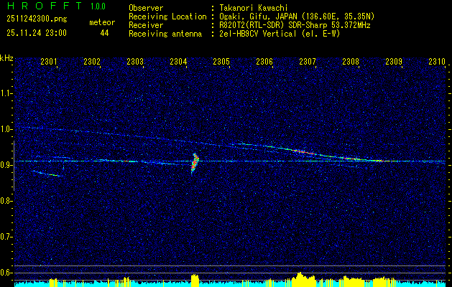
Task: Click the 1.1 kHz frequency label
Action: coord(6,93)
